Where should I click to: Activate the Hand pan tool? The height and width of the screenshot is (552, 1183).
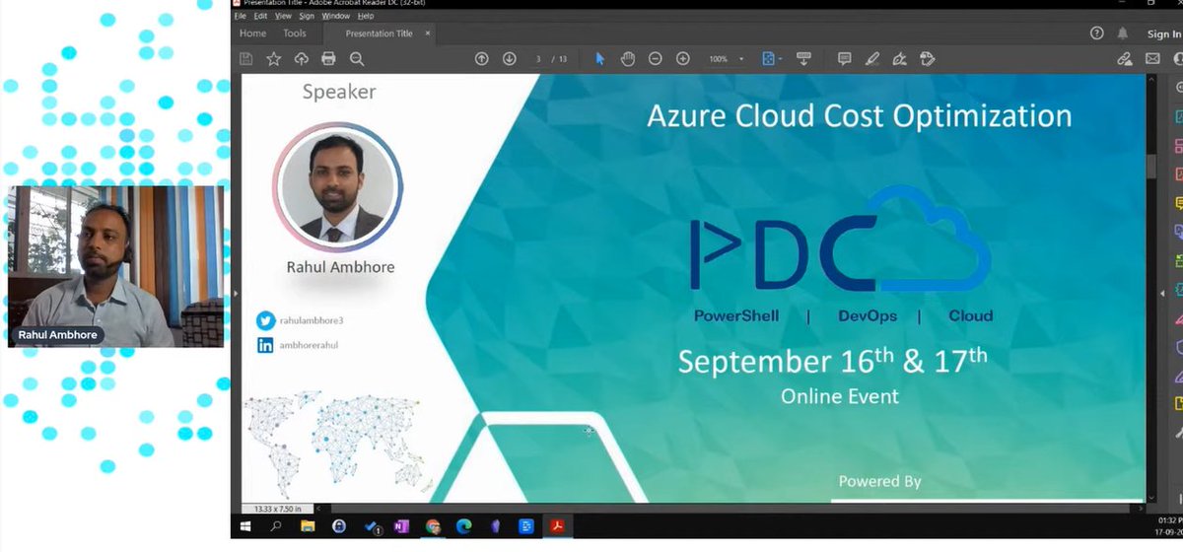pos(627,59)
